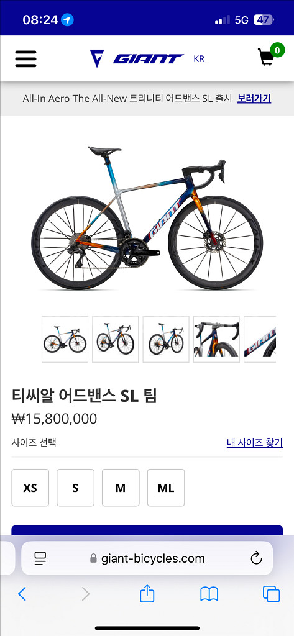Open the Safari share sheet

[147, 593]
